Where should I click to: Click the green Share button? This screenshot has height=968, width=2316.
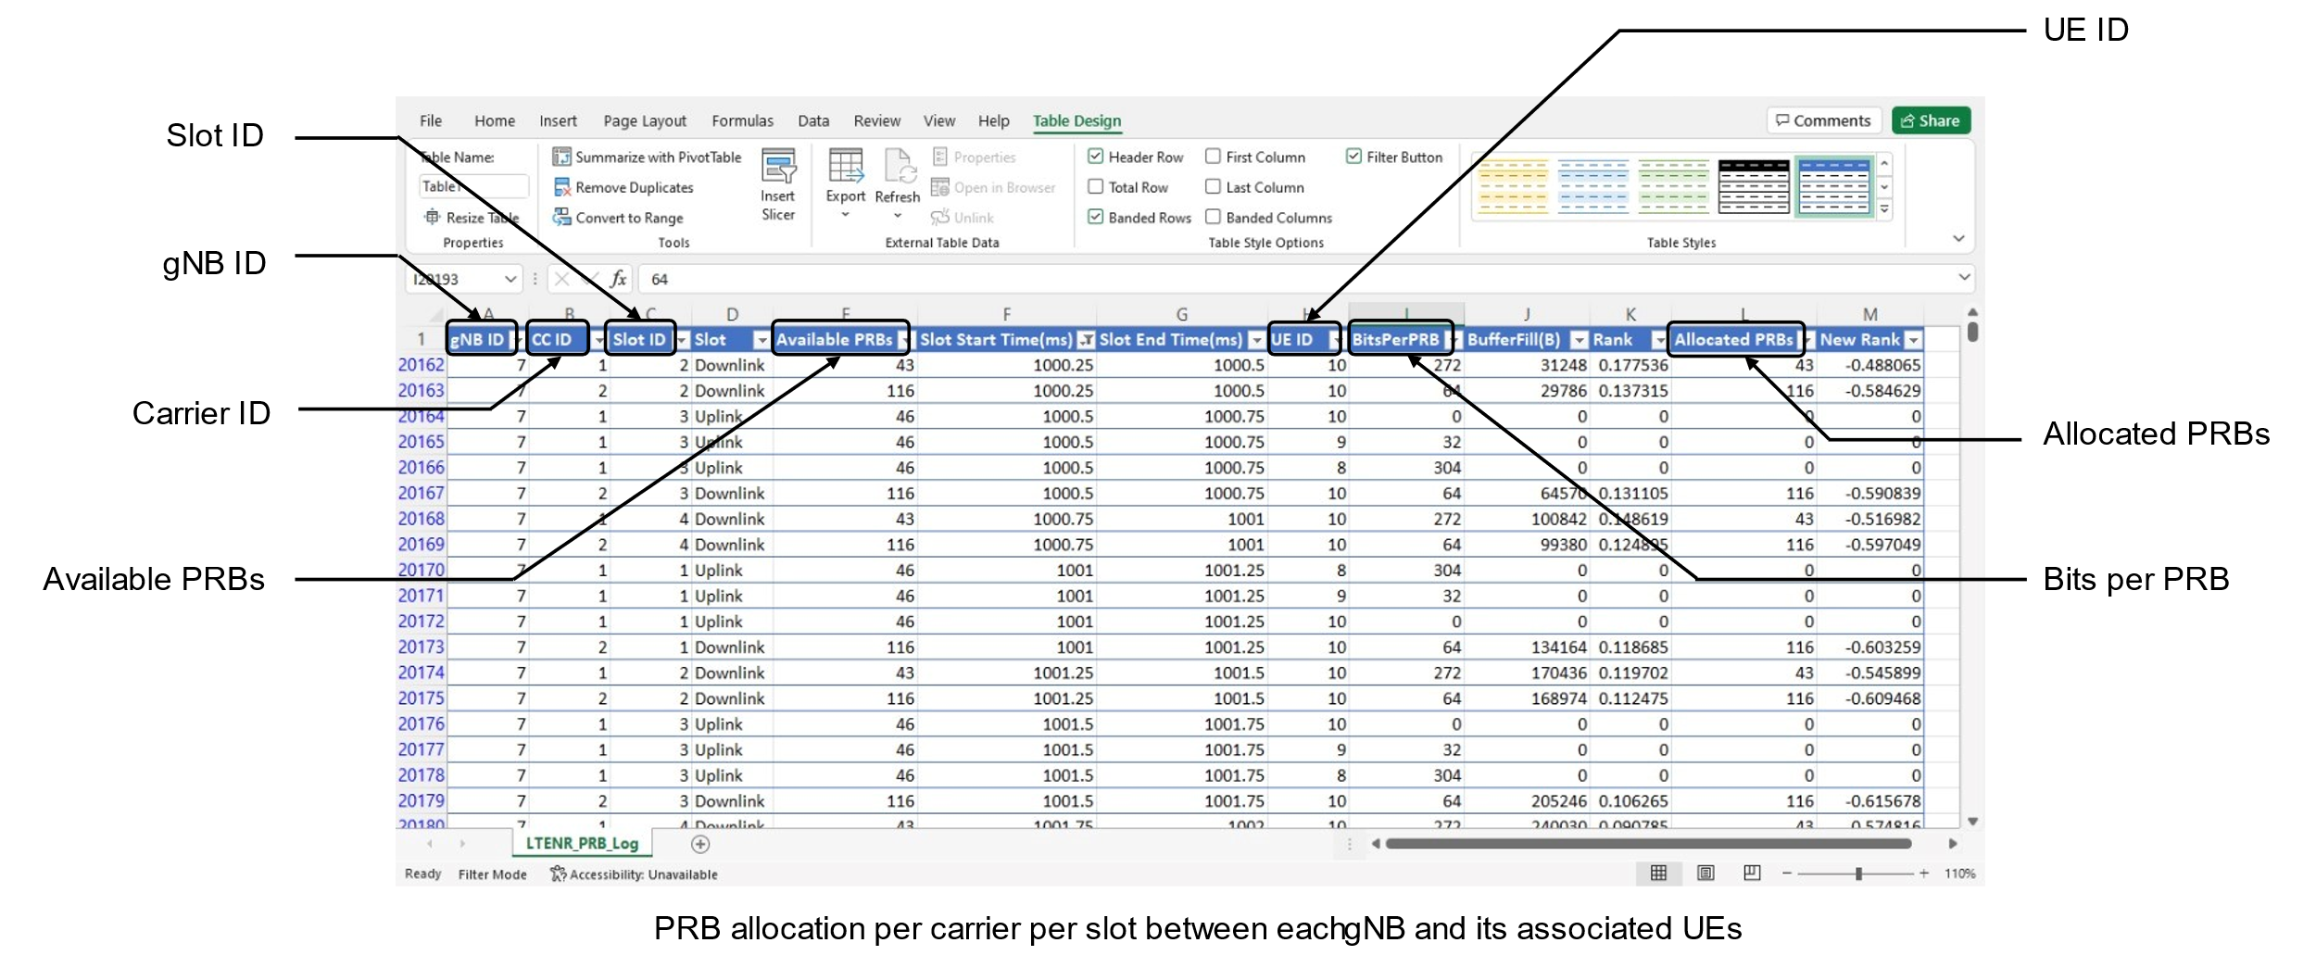click(1931, 120)
